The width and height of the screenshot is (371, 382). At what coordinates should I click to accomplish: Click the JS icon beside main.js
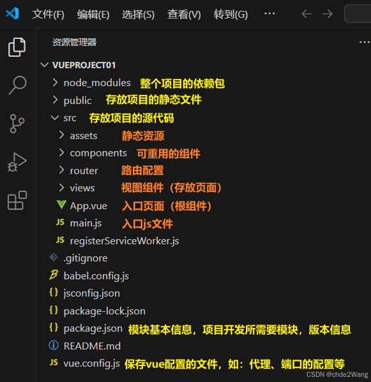tap(60, 223)
